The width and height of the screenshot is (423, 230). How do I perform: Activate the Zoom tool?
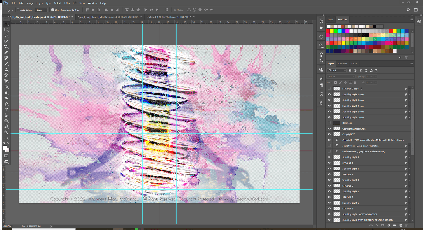[6, 132]
